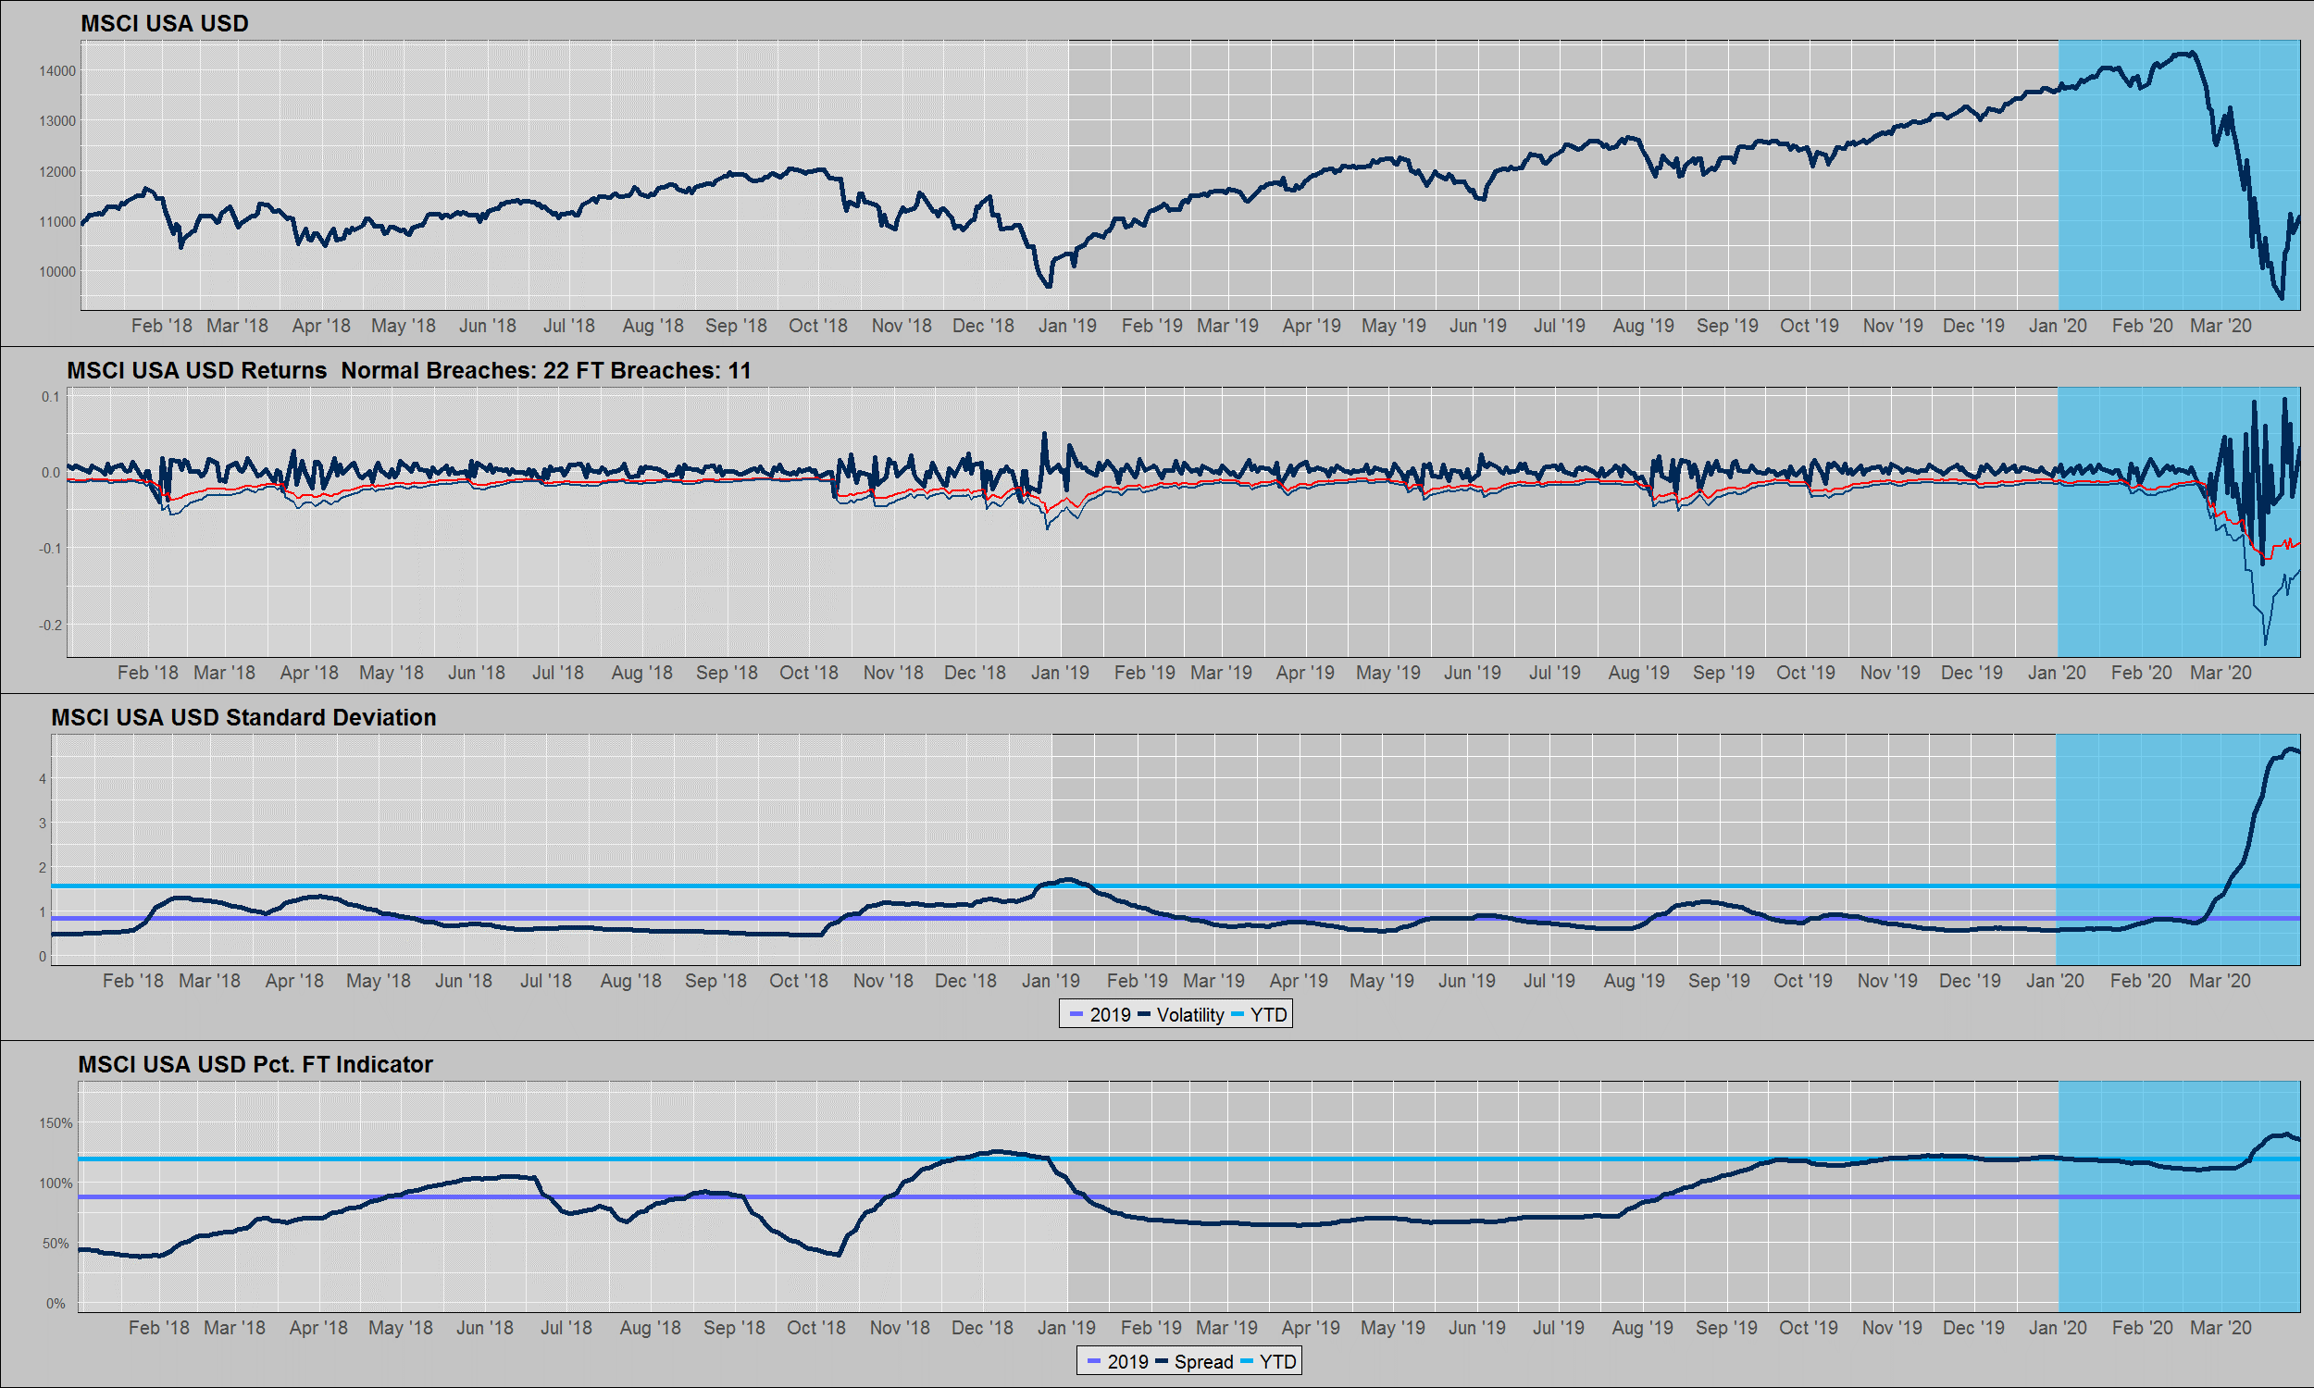Click the 100% y-axis label
Viewport: 2314px width, 1388px height.
coord(56,1184)
